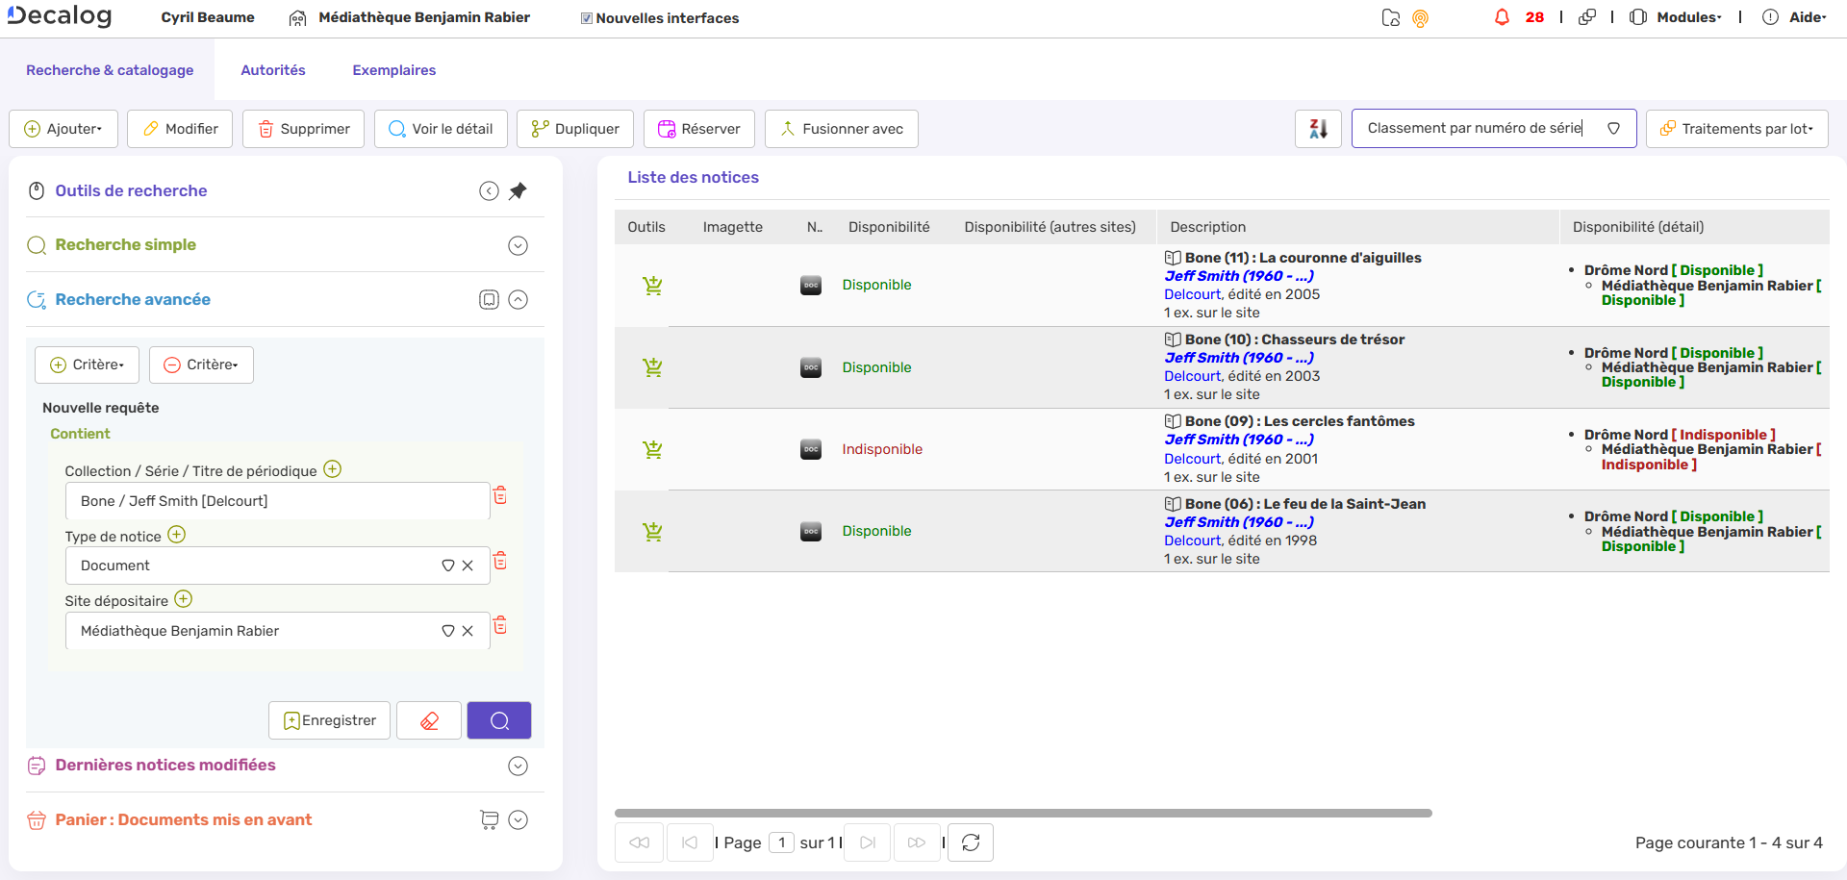Screen dimensions: 1847x880
Task: Open the Classement par numéro de série dropdown
Action: [1613, 129]
